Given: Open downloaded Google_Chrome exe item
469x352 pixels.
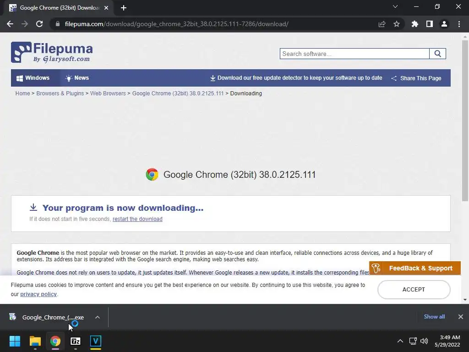Looking at the screenshot, I should click(x=47, y=317).
